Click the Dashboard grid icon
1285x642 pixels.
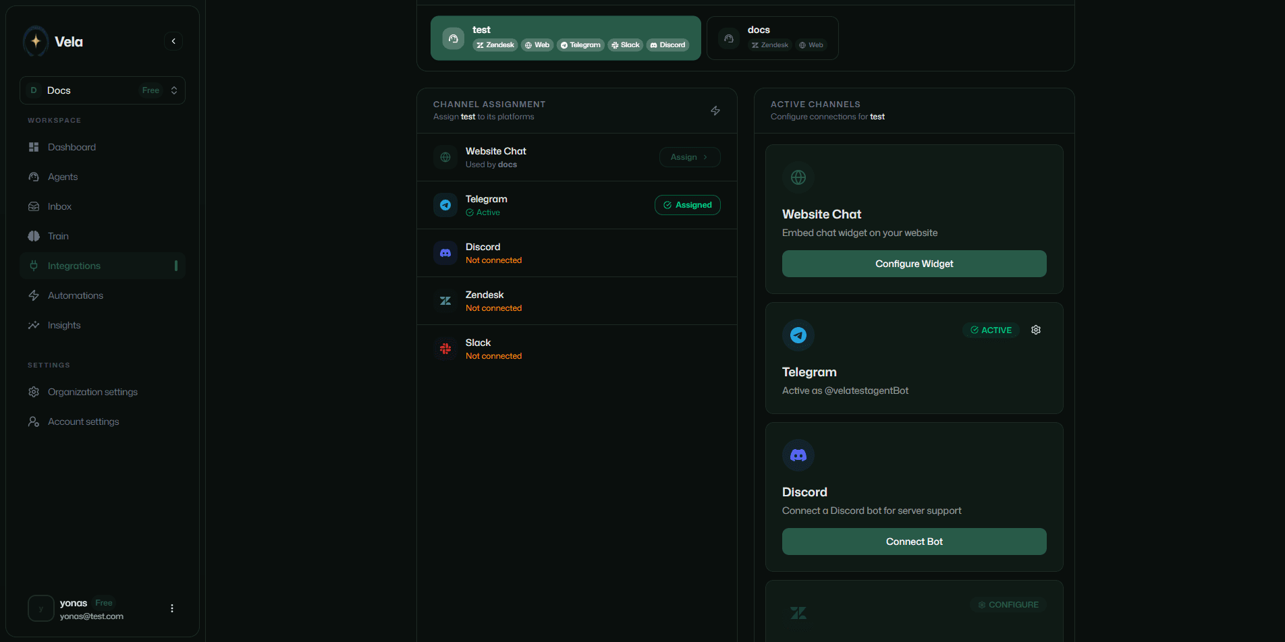[x=34, y=147]
